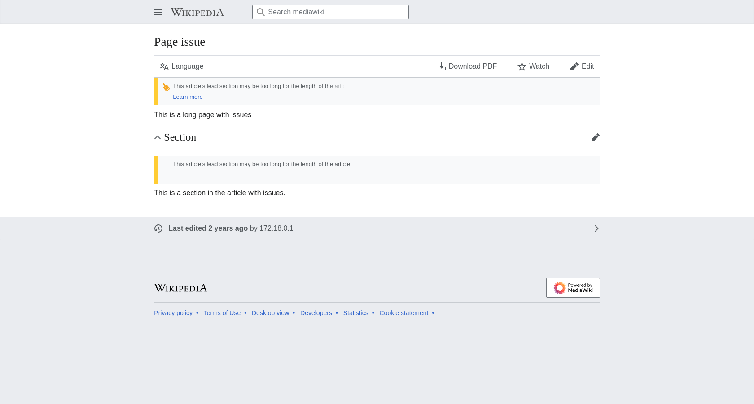The width and height of the screenshot is (754, 404).
Task: Open Cookie statement link
Action: [x=404, y=313]
